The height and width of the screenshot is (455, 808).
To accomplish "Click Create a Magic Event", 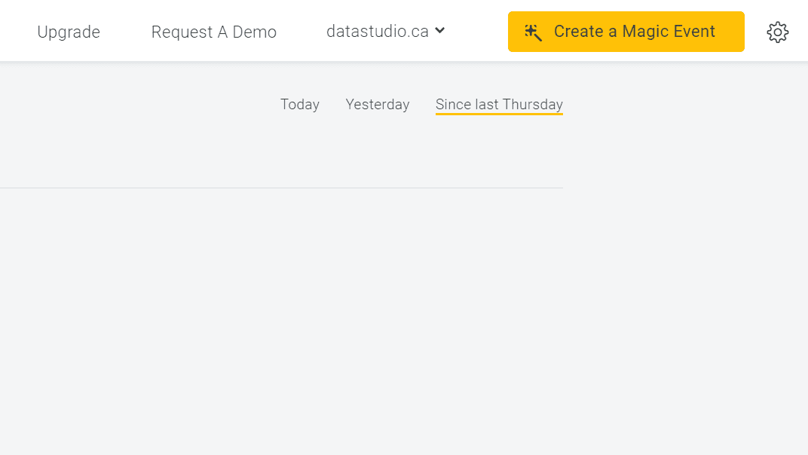I will click(626, 32).
